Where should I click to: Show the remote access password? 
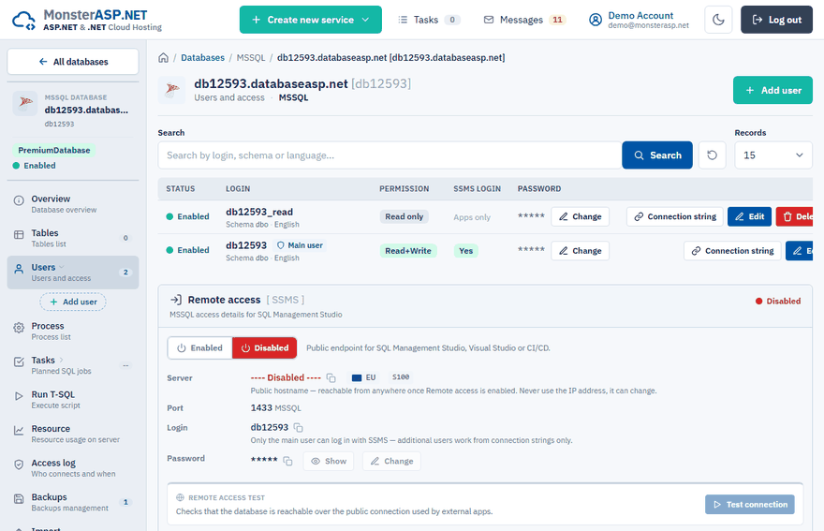point(329,461)
